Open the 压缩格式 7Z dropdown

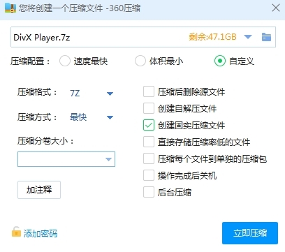110,94
